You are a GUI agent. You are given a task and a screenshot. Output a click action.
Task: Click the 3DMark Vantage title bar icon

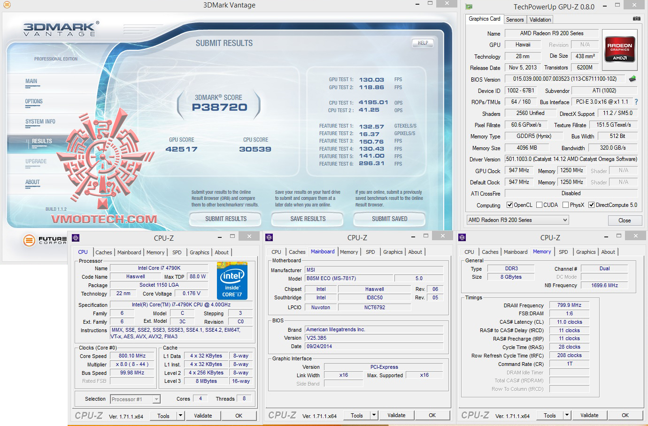click(7, 5)
